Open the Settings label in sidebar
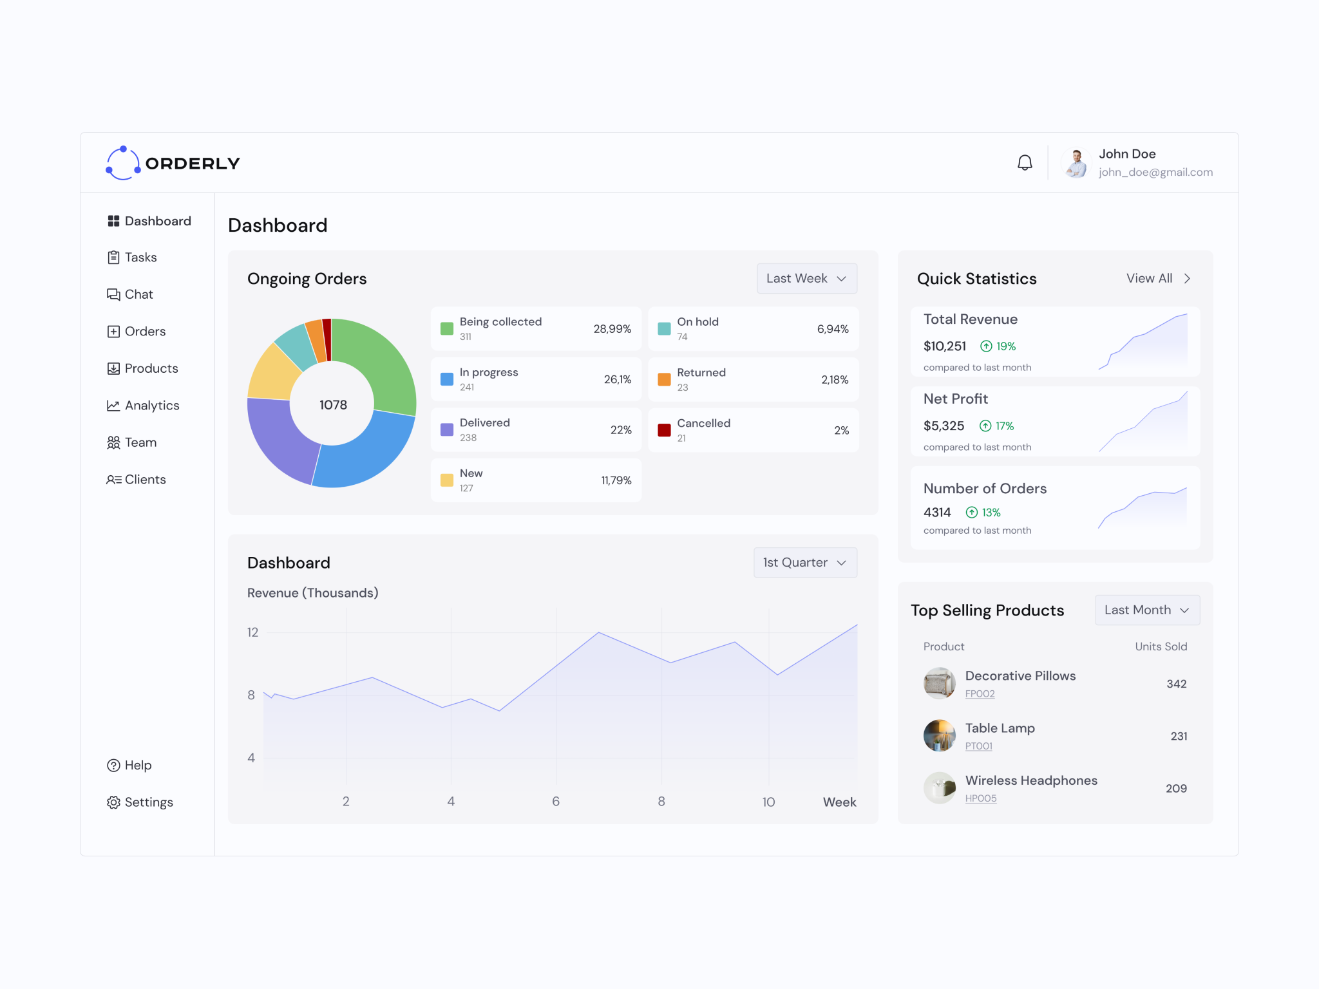 tap(149, 802)
